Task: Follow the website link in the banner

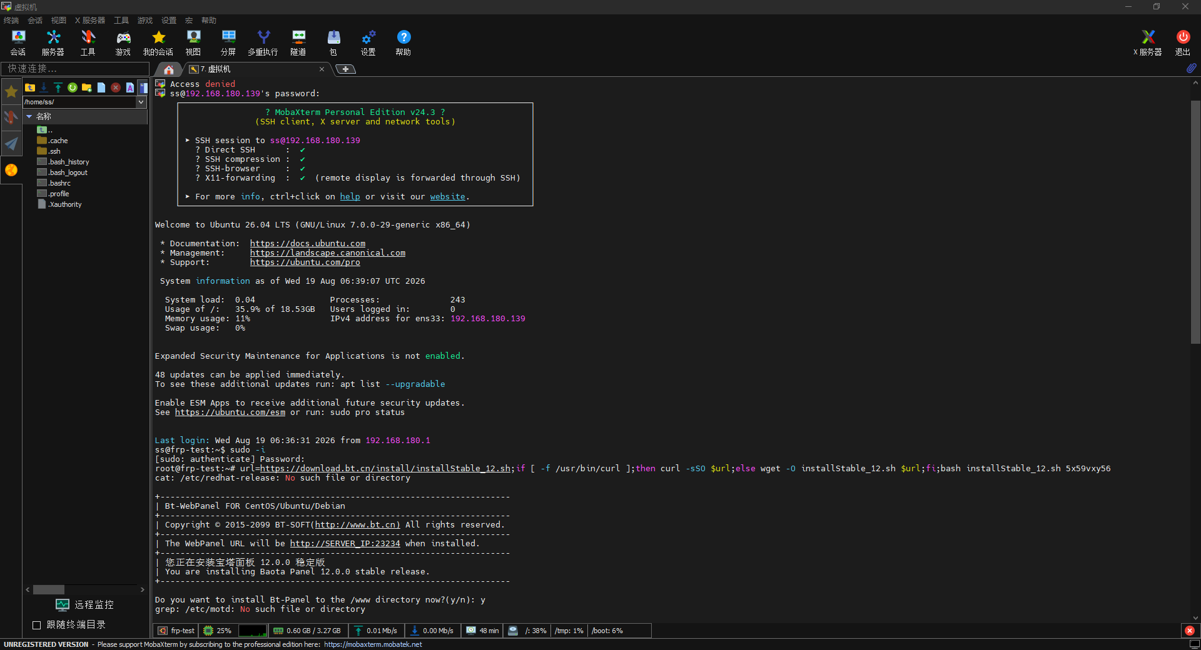Action: [x=447, y=196]
